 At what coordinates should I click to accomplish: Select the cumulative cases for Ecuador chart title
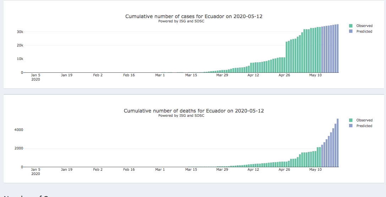click(194, 16)
